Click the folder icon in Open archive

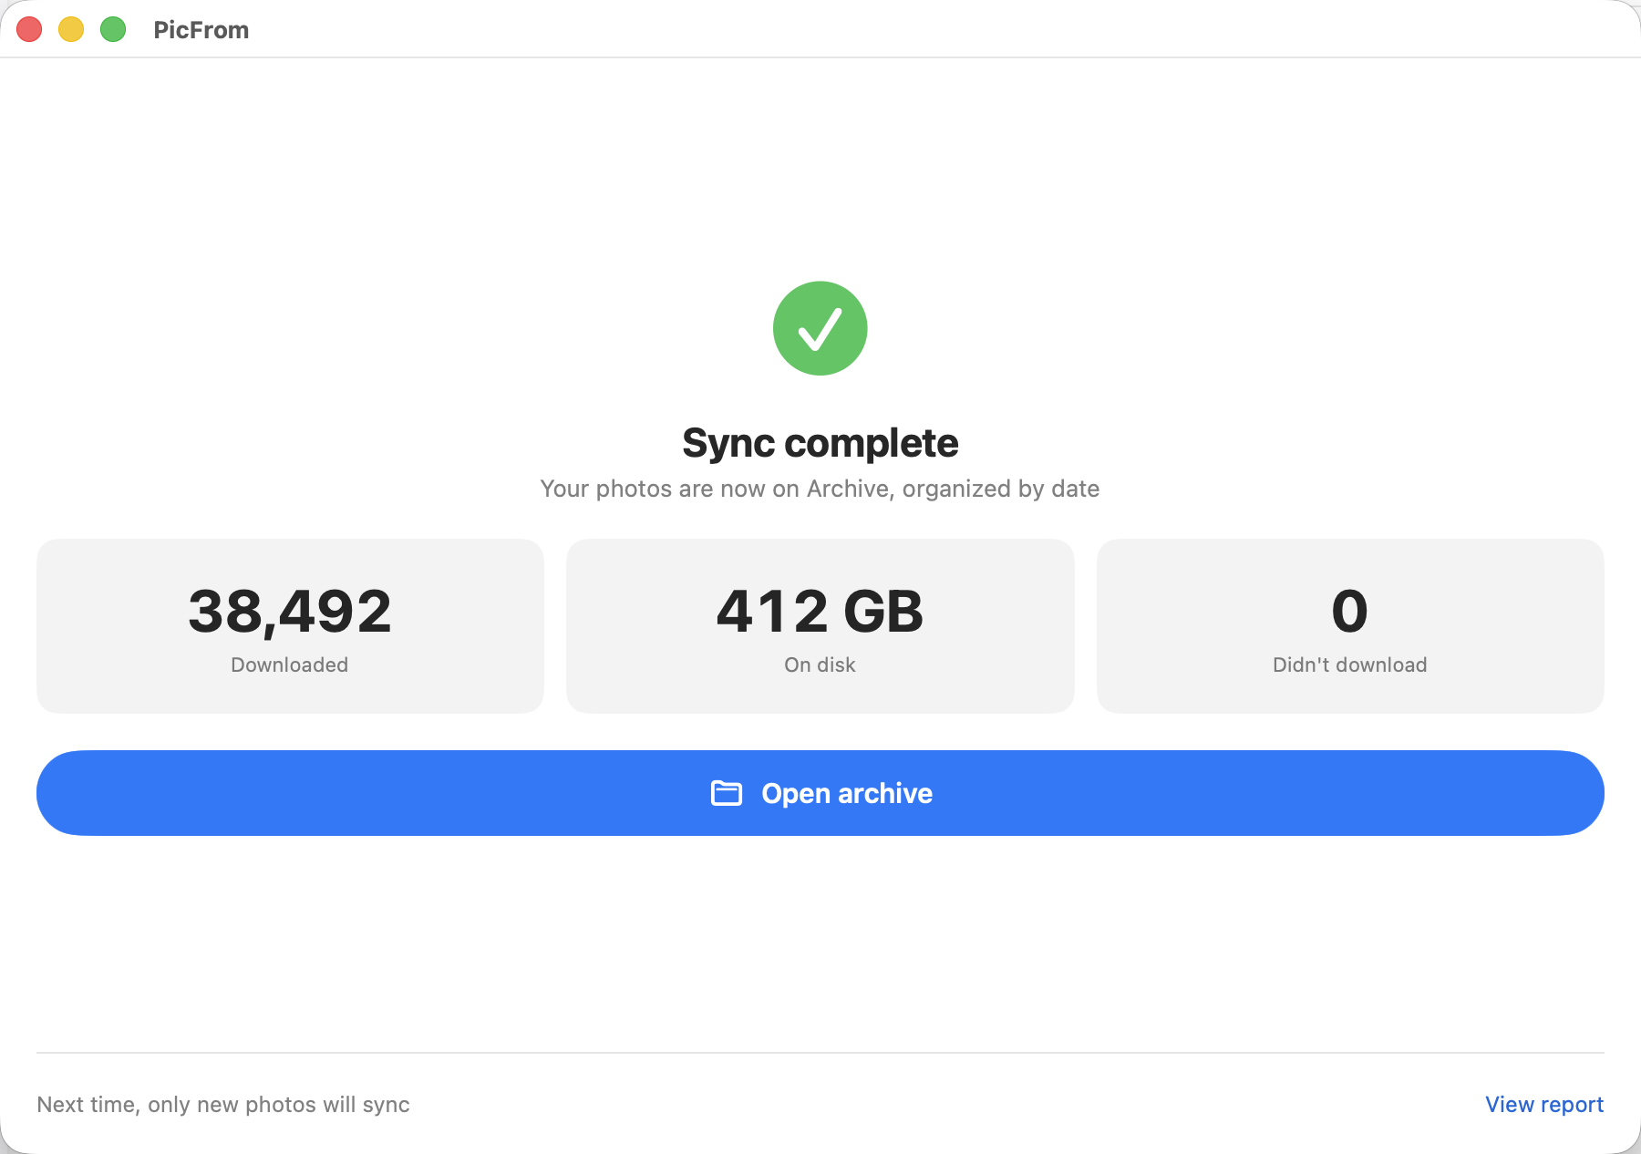click(727, 793)
